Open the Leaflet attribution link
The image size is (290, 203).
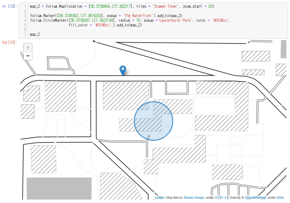(159, 198)
